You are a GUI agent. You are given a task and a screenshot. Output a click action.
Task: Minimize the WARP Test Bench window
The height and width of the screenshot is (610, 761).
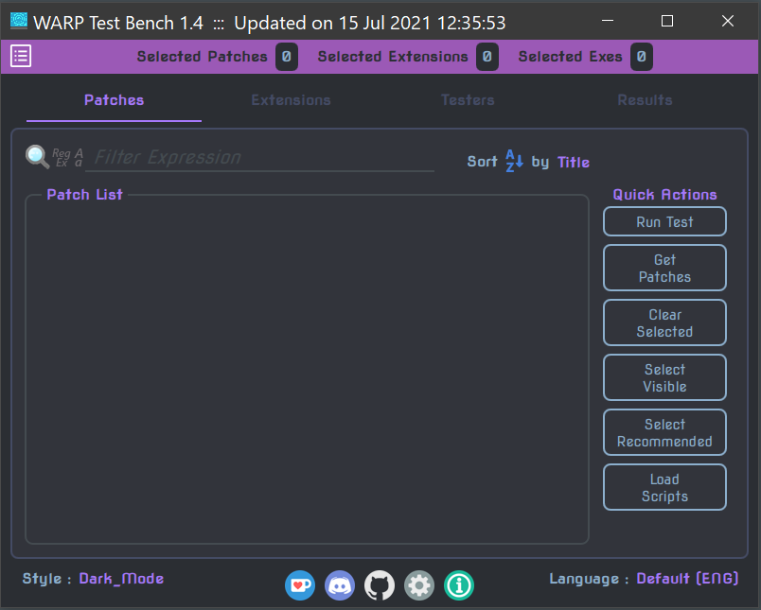coord(608,21)
